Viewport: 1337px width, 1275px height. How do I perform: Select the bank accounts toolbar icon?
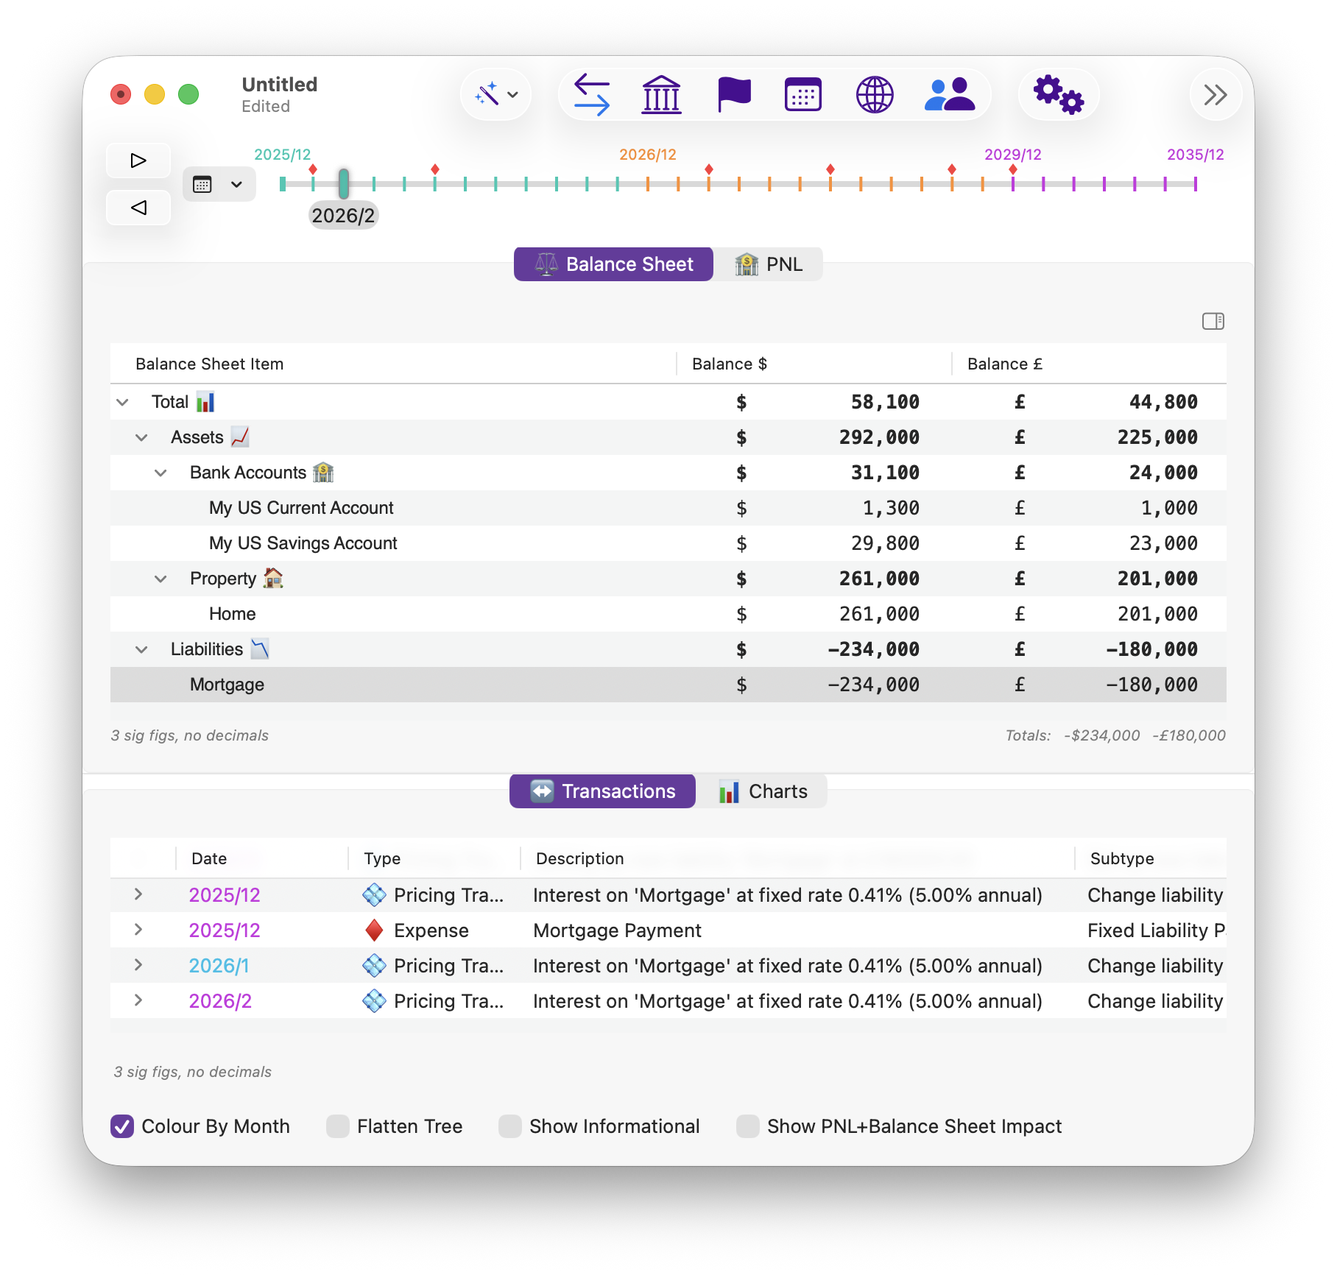[660, 94]
